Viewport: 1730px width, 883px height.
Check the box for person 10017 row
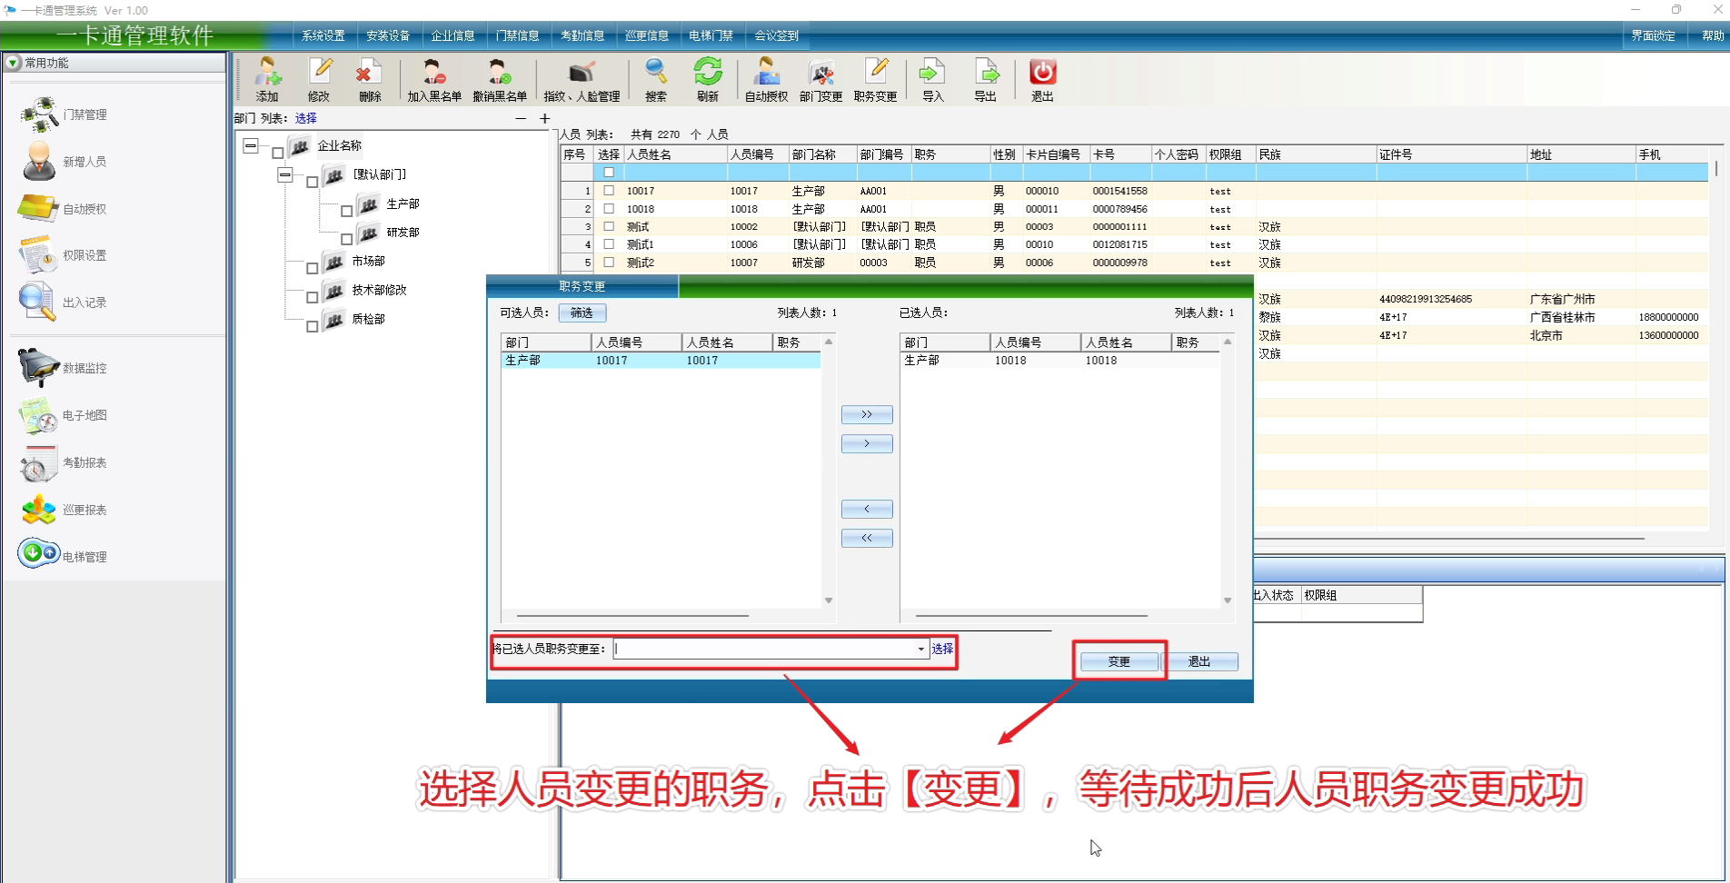point(609,191)
